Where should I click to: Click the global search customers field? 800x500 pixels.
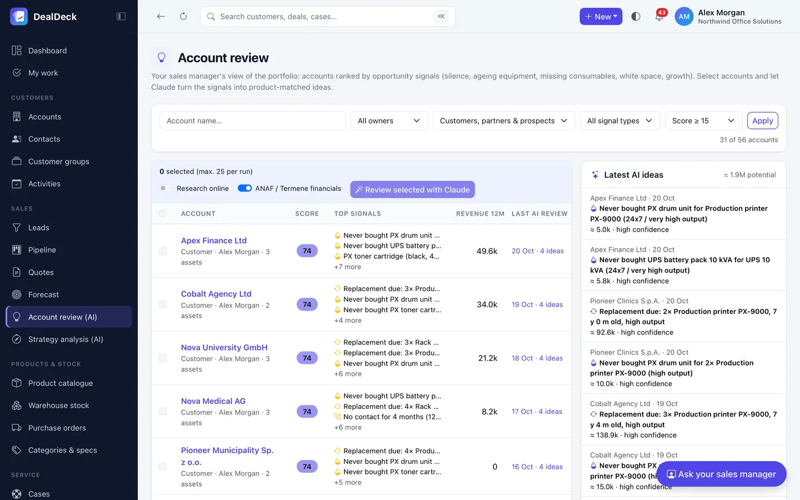click(327, 17)
